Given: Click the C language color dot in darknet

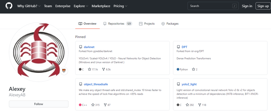Looking at the screenshot, I should tap(80, 69).
